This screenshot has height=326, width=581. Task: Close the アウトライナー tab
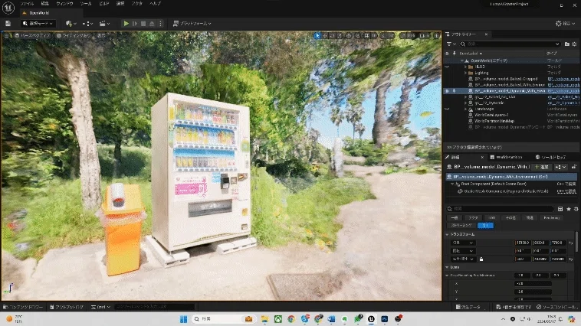tap(486, 34)
